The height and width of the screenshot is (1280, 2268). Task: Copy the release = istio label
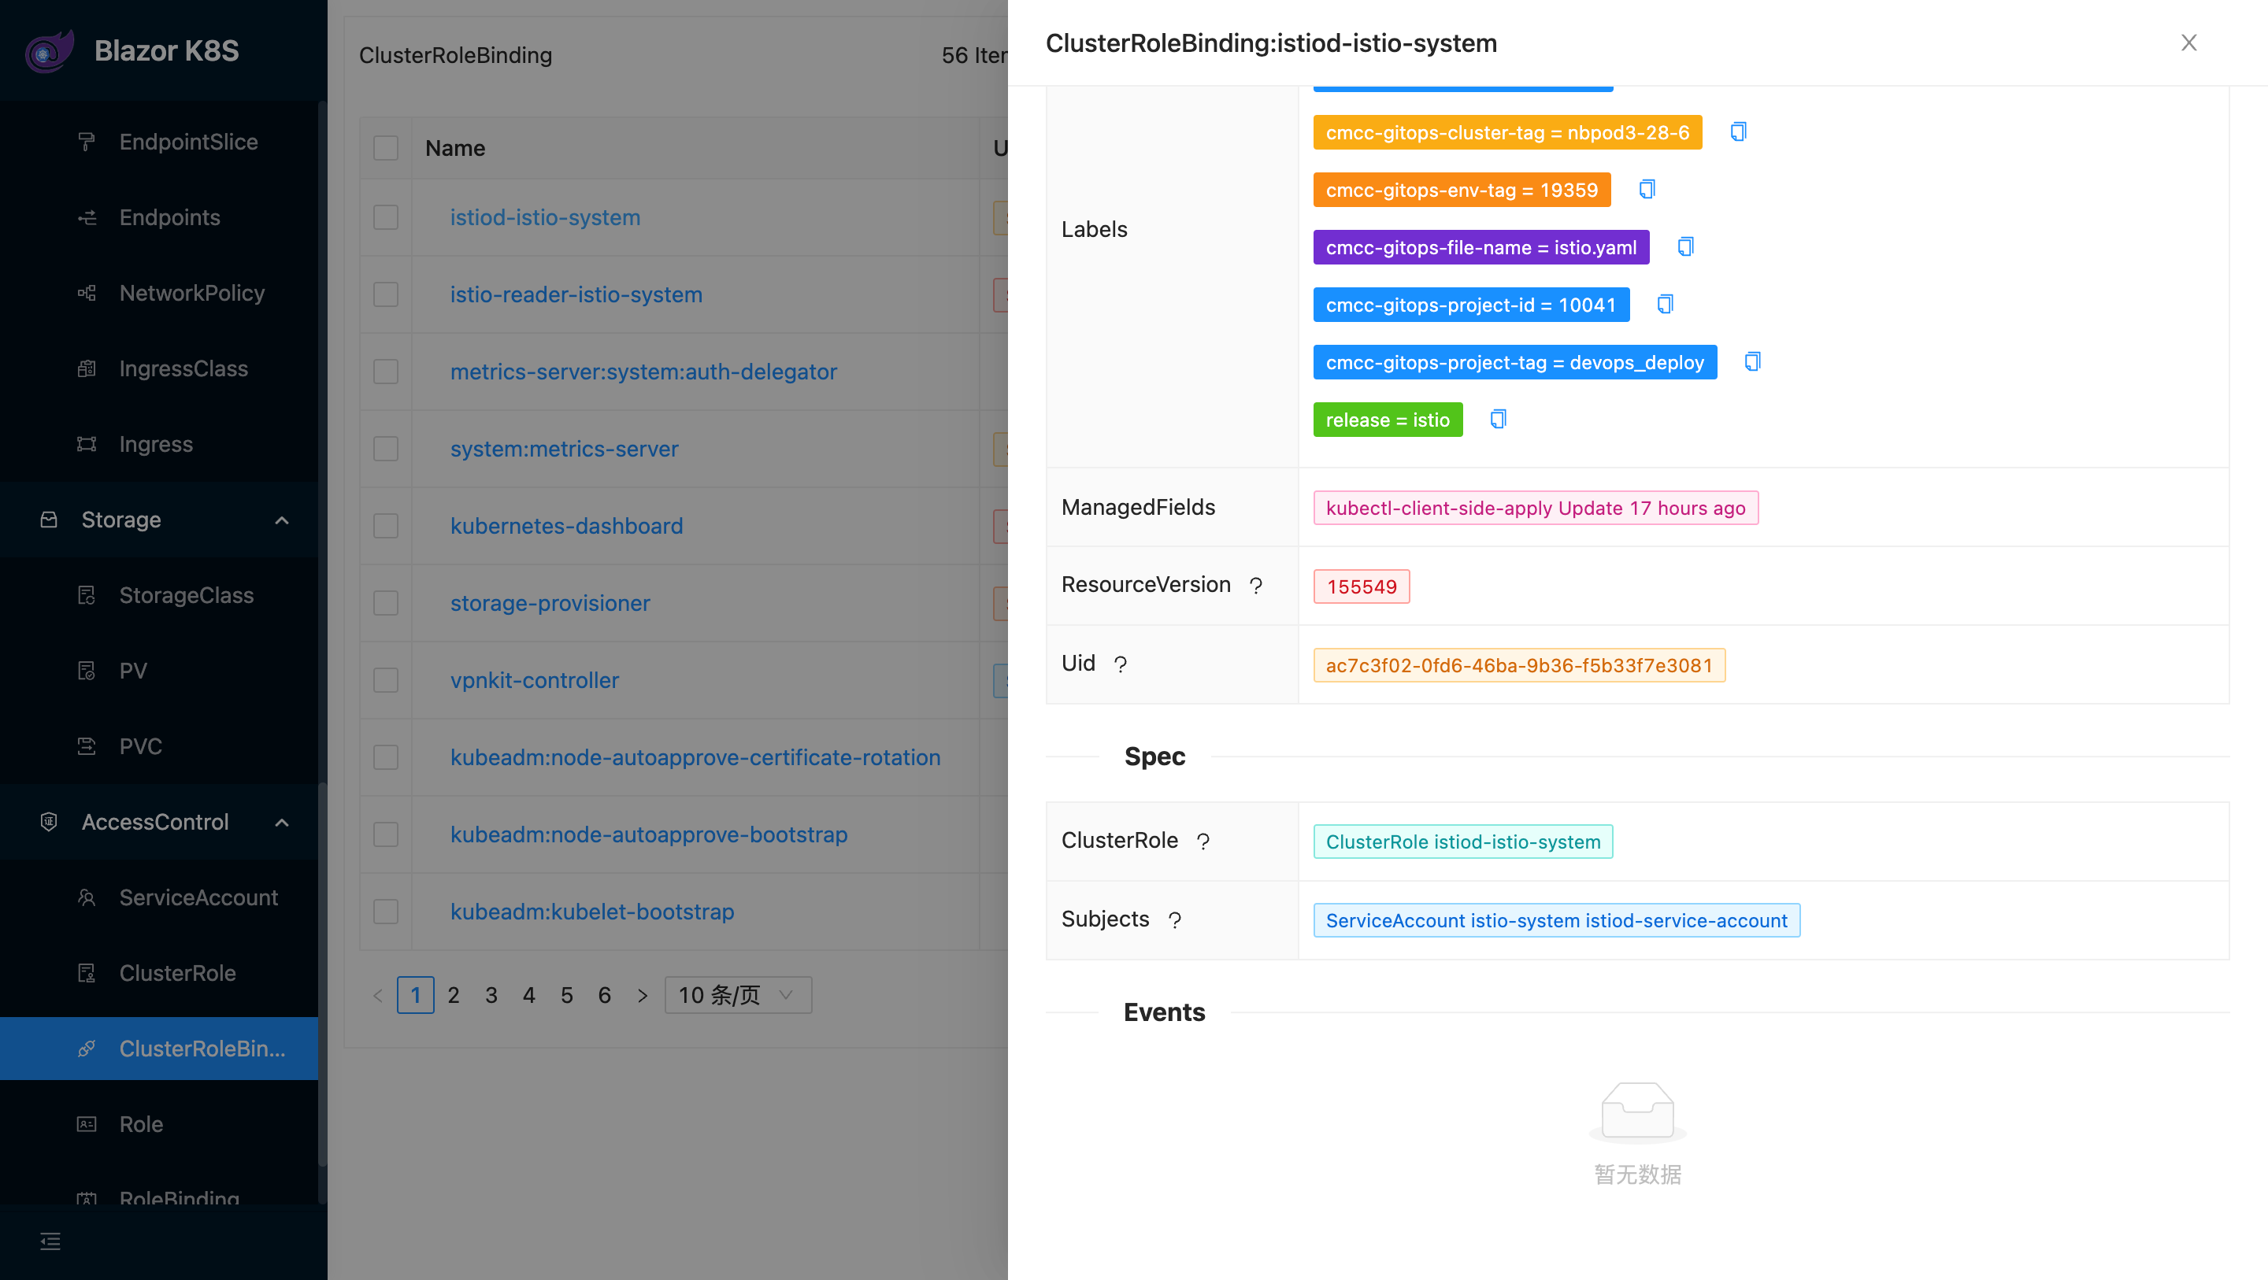click(x=1498, y=420)
